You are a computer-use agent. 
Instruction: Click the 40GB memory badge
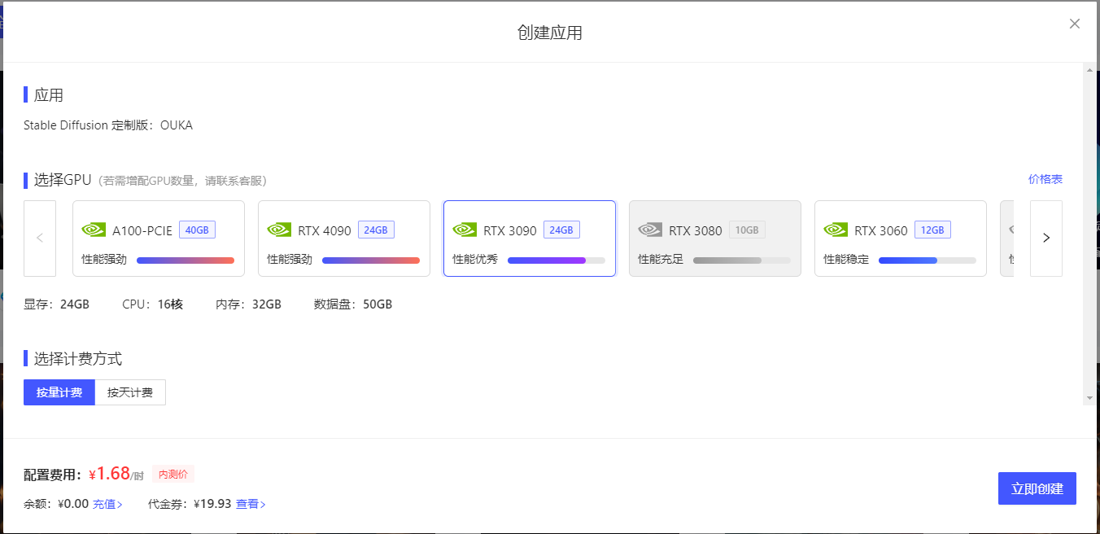pos(197,230)
